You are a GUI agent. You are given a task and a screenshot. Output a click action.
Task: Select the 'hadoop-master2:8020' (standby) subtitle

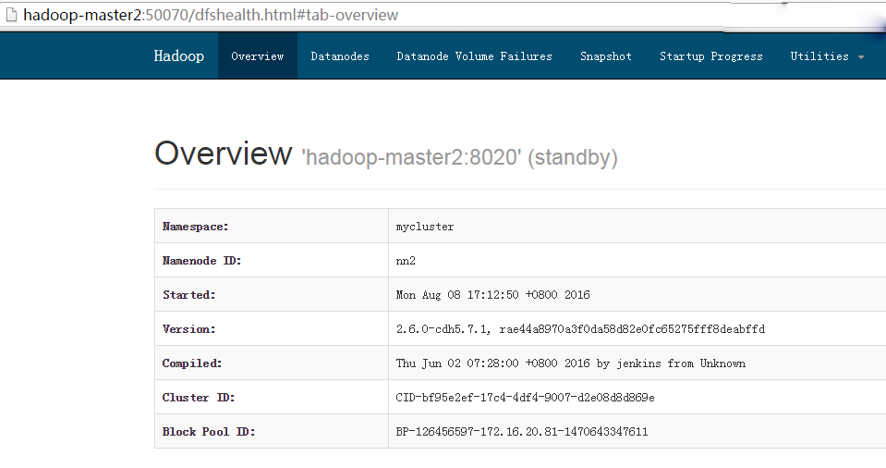pyautogui.click(x=459, y=157)
